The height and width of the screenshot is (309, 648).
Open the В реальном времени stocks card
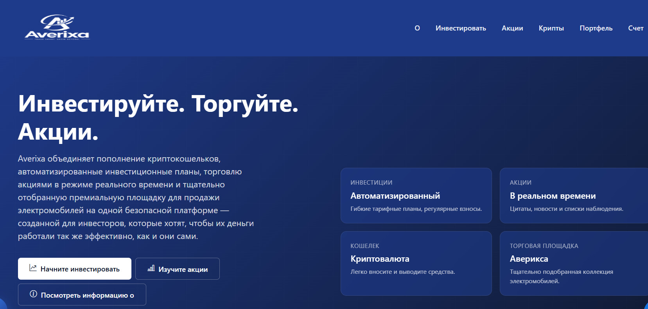tap(574, 196)
